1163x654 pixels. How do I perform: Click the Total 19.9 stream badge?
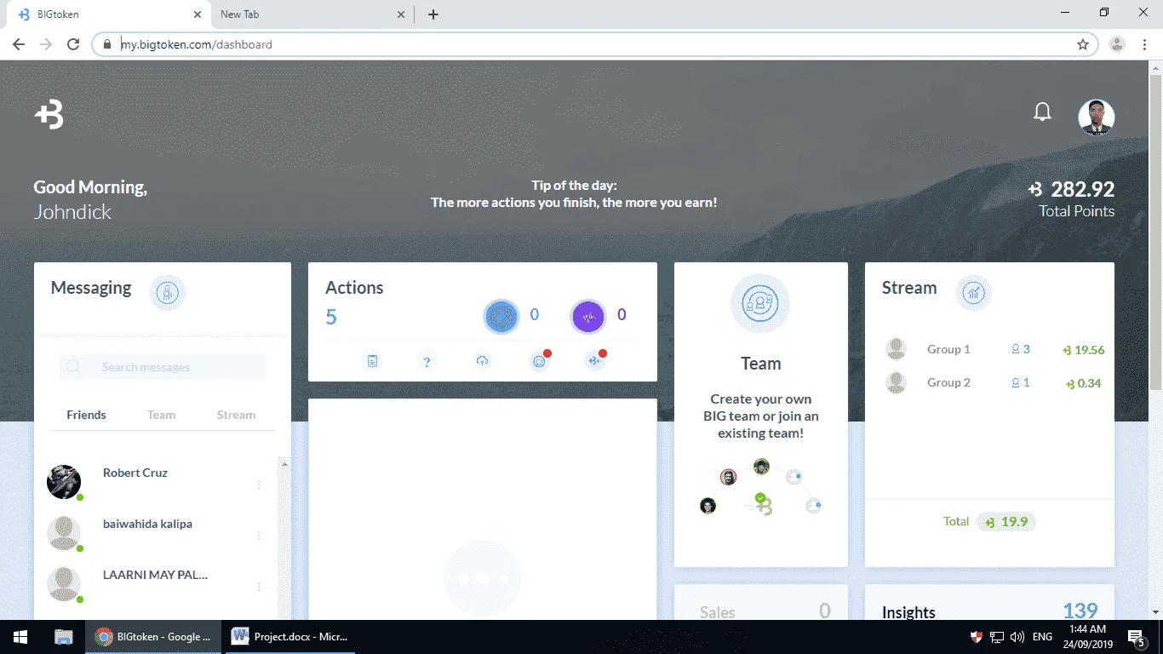1005,522
